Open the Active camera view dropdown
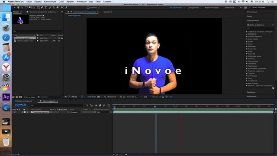277x156 pixels. [133, 97]
